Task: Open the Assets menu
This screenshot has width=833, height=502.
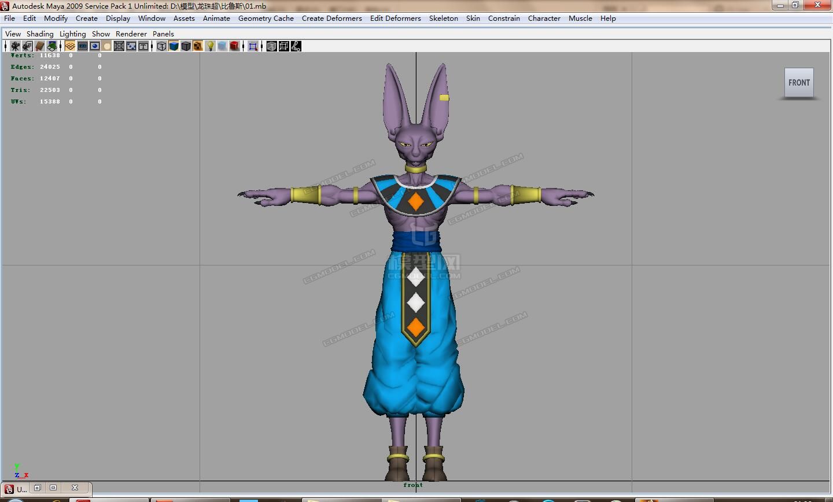Action: tap(184, 19)
